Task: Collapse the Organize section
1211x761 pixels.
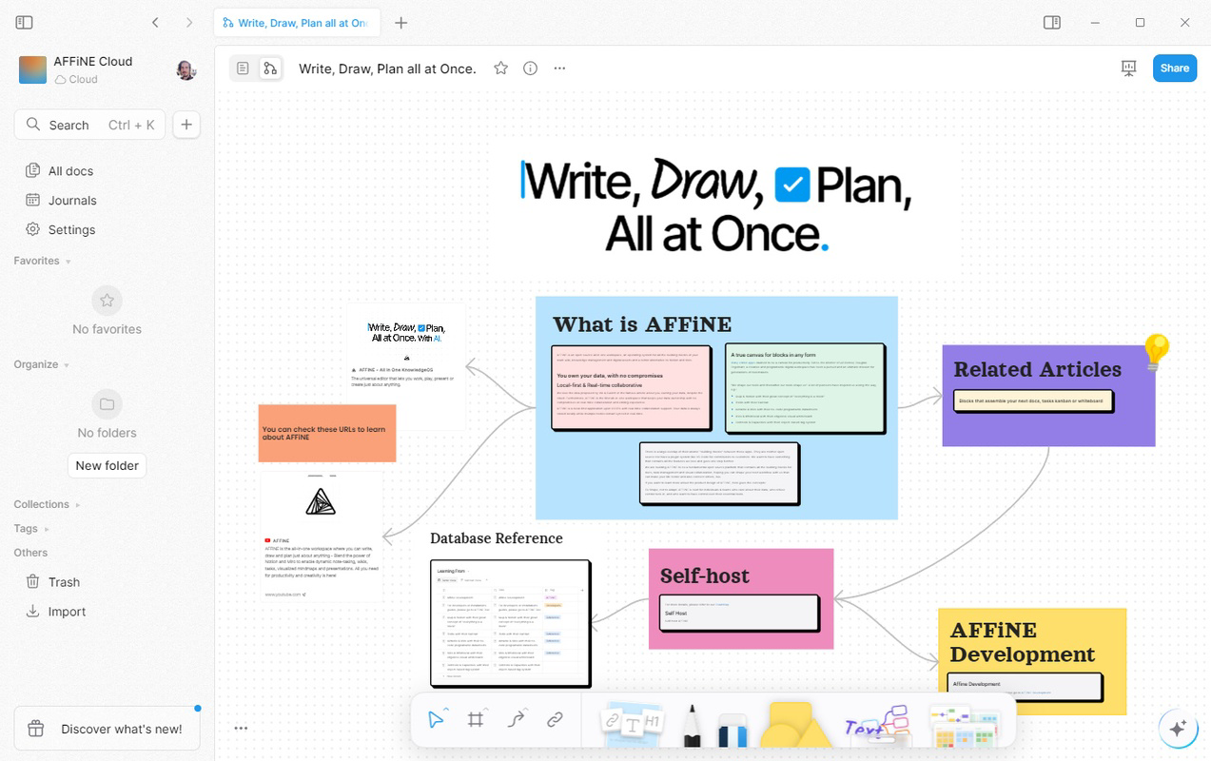Action: pyautogui.click(x=42, y=364)
